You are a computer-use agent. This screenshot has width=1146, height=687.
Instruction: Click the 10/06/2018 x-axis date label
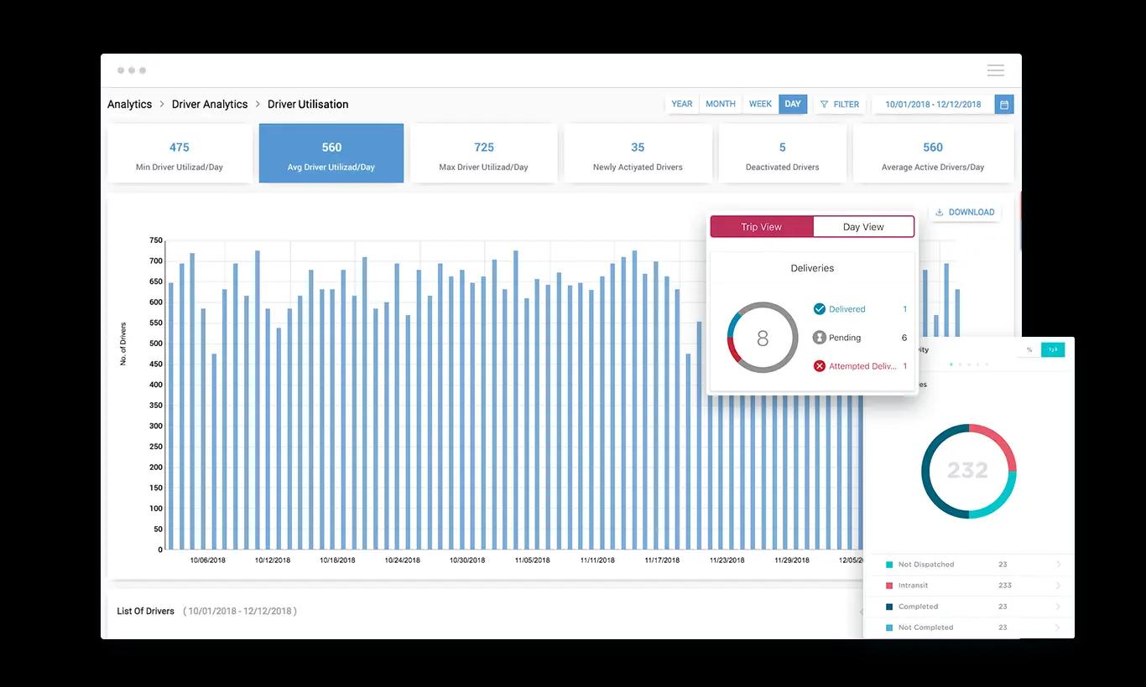click(207, 560)
